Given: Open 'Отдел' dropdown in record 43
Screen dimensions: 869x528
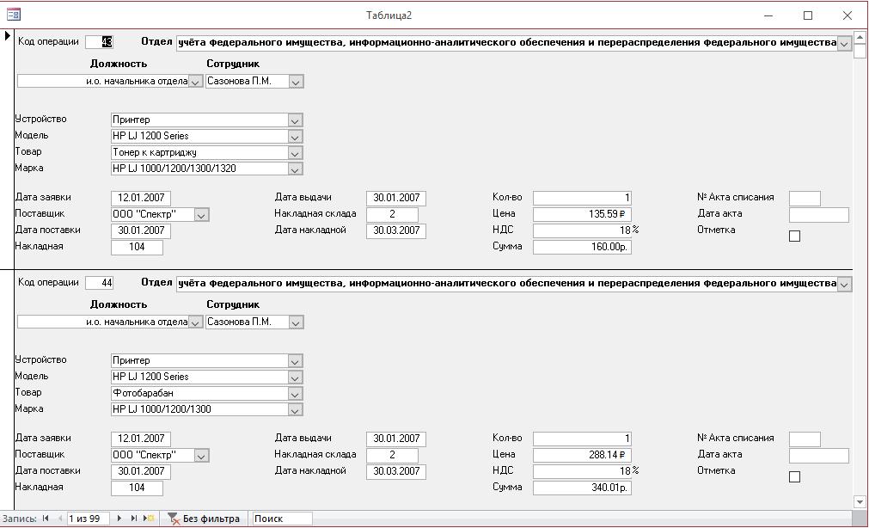Looking at the screenshot, I should pyautogui.click(x=844, y=43).
